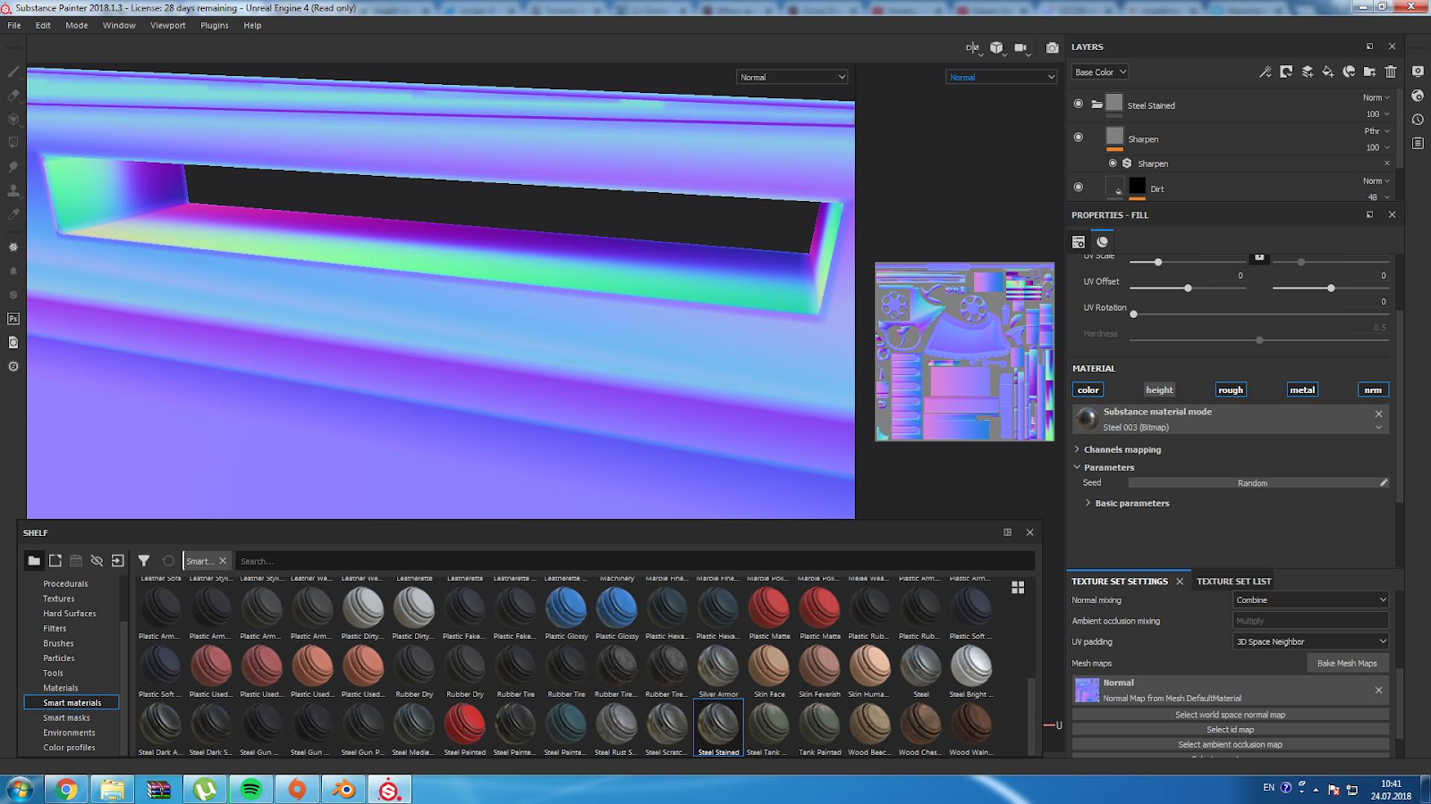Delete the selected layer
This screenshot has width=1431, height=804.
click(x=1390, y=71)
